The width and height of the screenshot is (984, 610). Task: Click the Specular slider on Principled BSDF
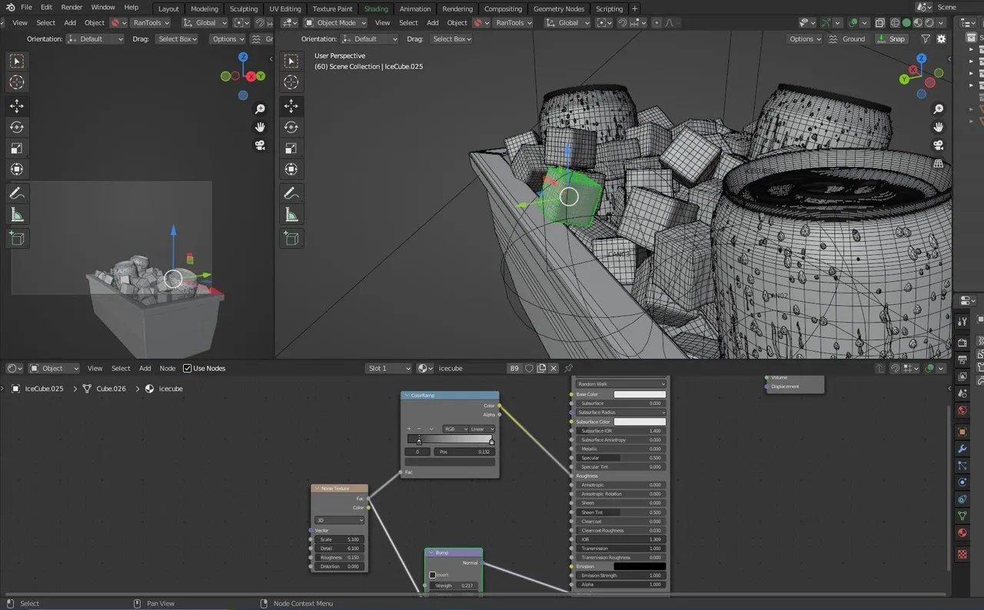tap(621, 458)
